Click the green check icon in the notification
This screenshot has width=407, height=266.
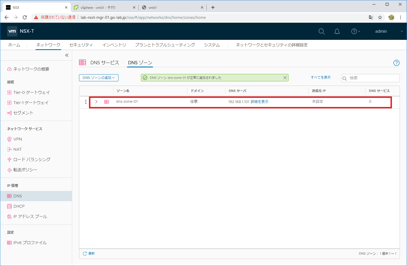[x=145, y=78]
